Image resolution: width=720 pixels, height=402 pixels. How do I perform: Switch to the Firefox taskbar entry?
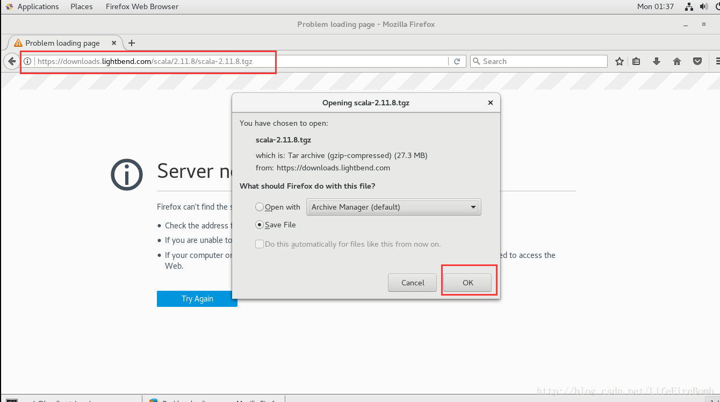point(214,400)
